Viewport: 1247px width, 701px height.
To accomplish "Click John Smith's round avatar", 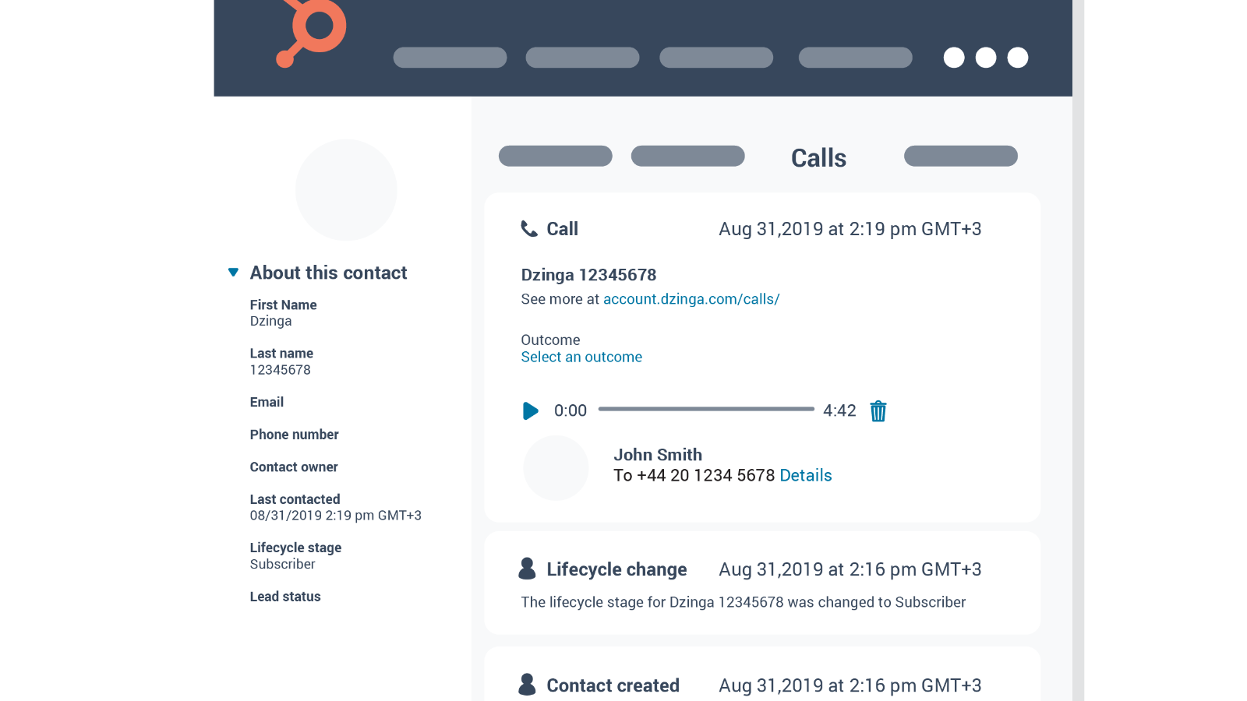I will click(556, 467).
